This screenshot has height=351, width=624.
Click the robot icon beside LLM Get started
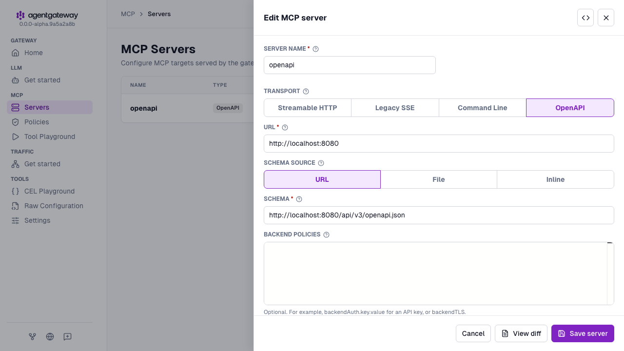tap(15, 80)
